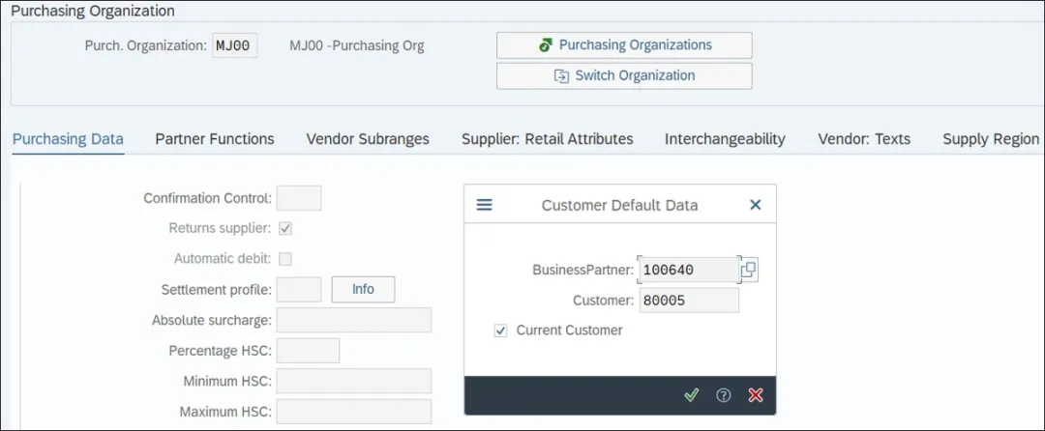Select the Purch. Organization field
1045x431 pixels.
tap(235, 45)
